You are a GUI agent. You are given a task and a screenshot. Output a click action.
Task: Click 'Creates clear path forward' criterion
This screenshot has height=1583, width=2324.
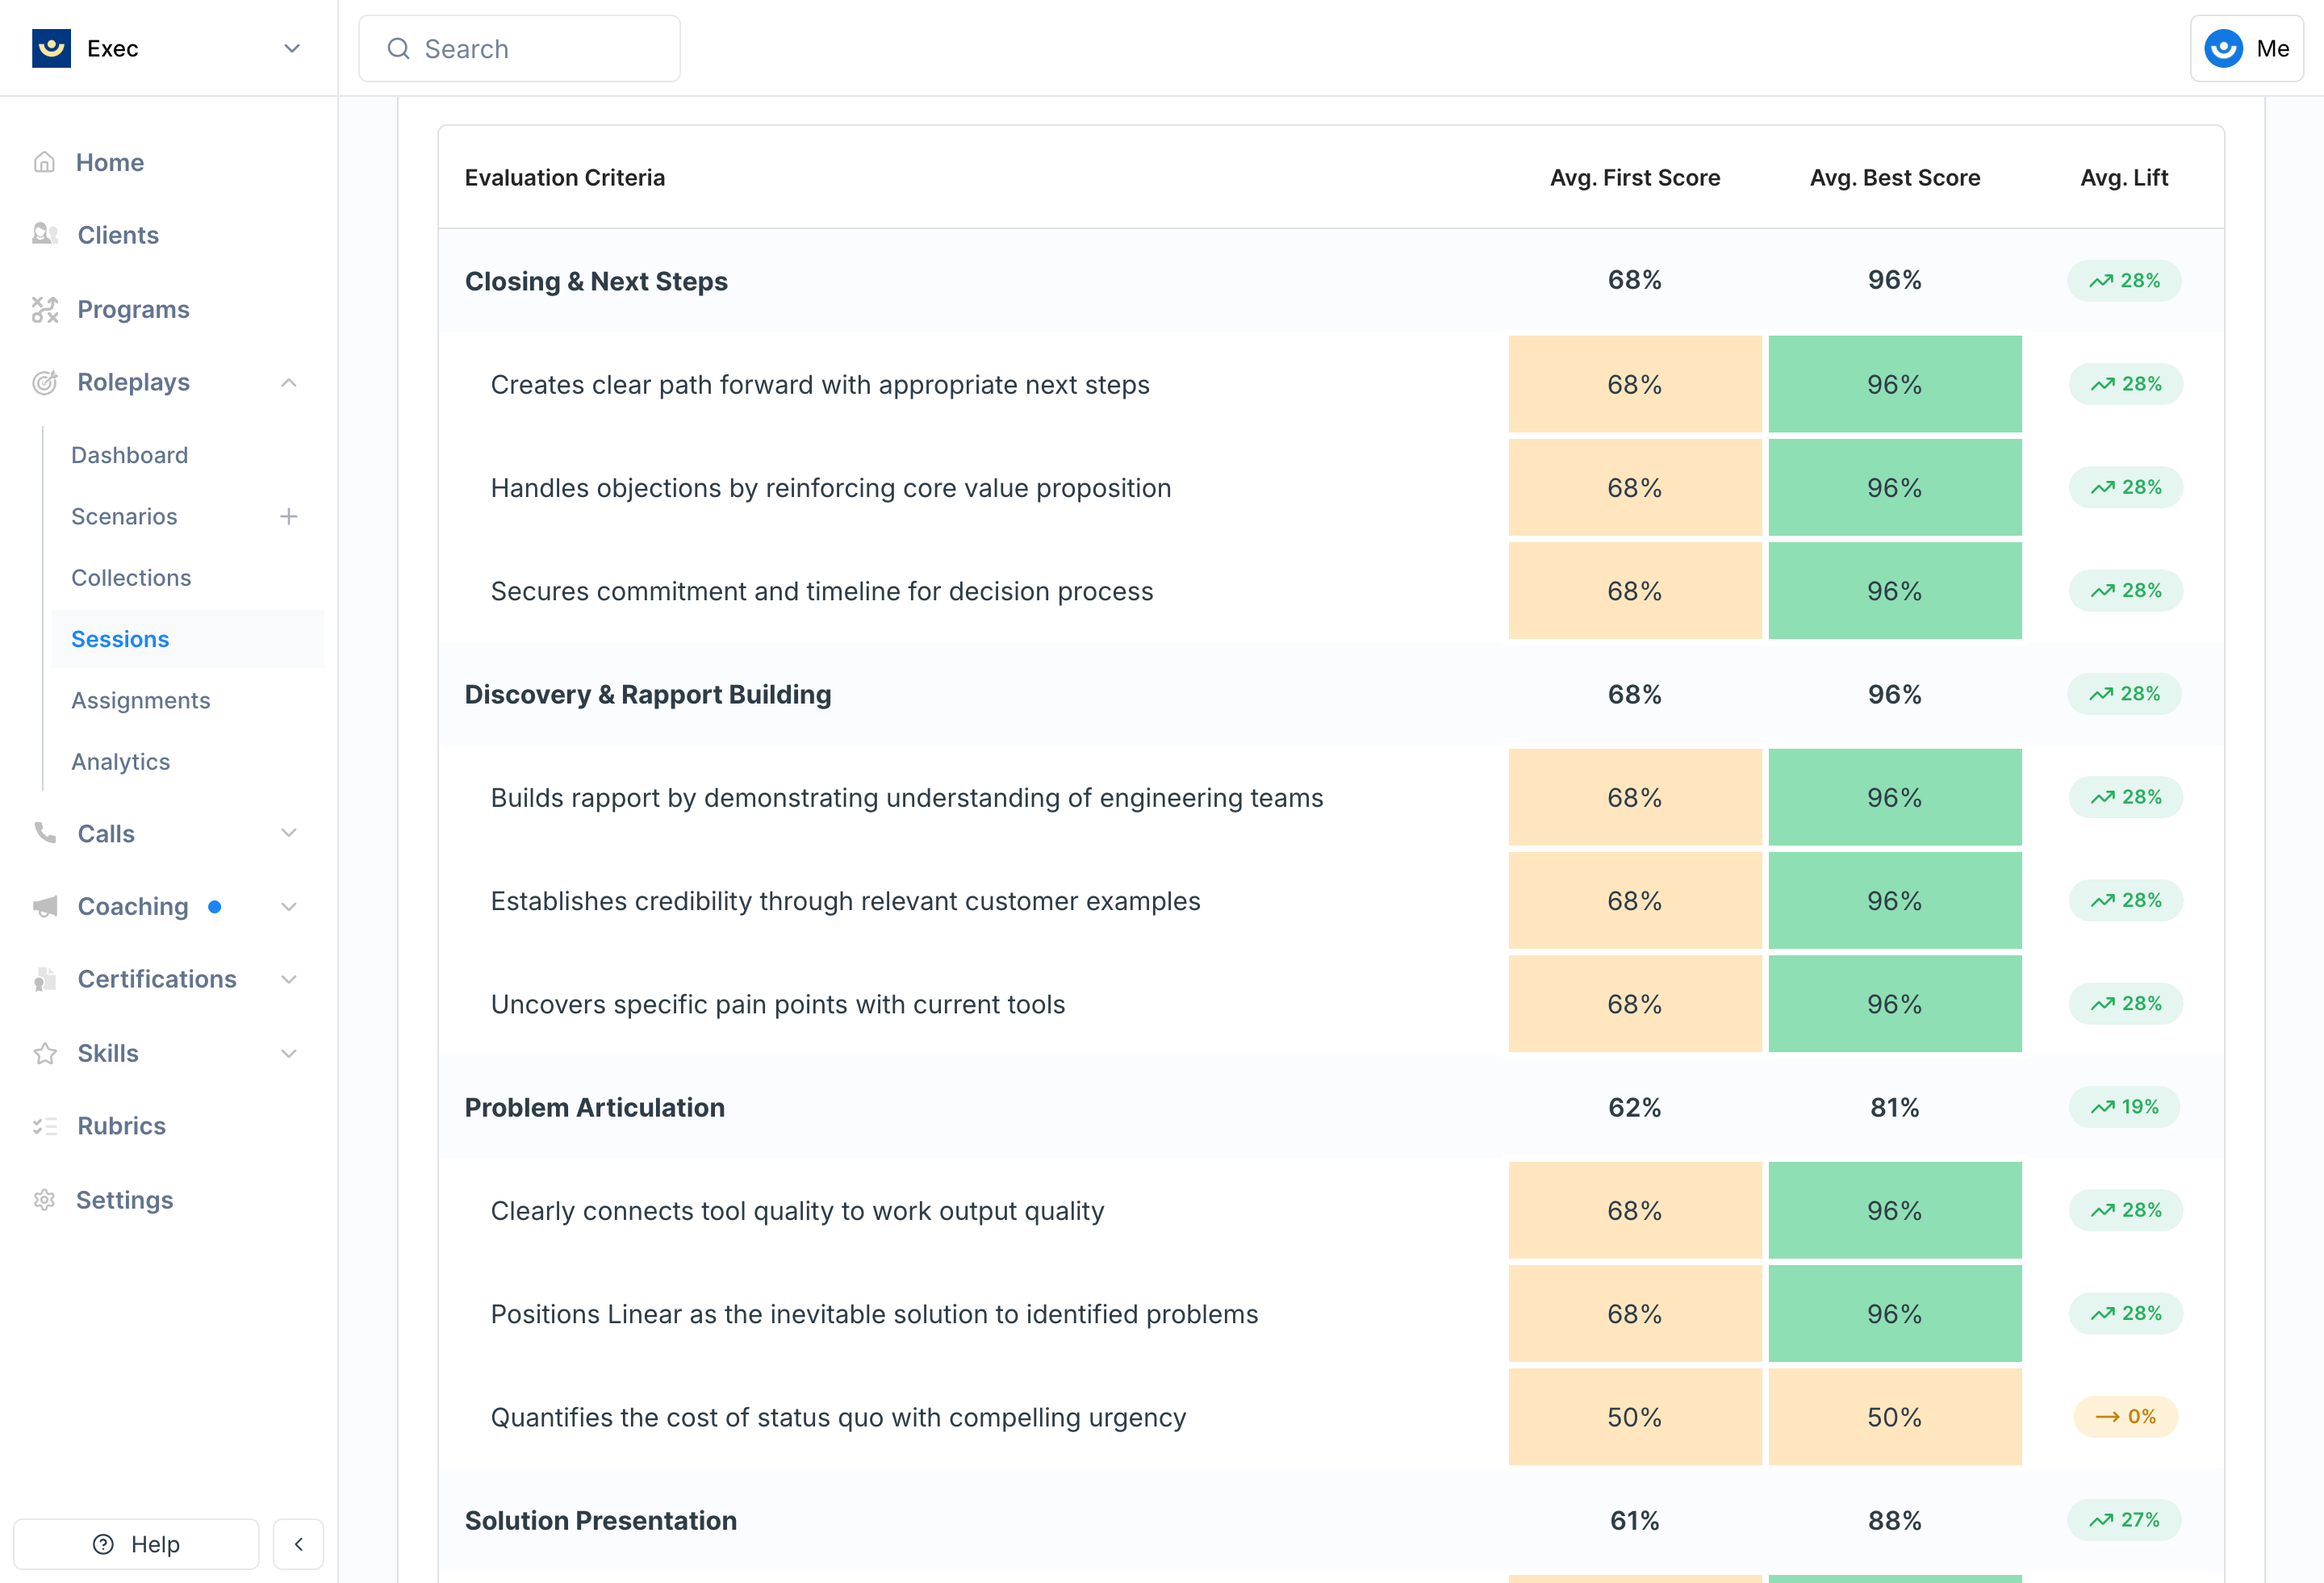coord(820,384)
